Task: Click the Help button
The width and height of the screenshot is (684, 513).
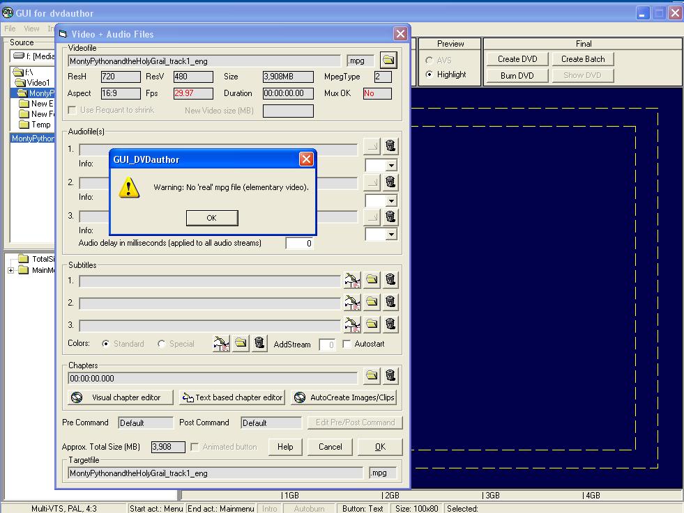Action: click(285, 447)
